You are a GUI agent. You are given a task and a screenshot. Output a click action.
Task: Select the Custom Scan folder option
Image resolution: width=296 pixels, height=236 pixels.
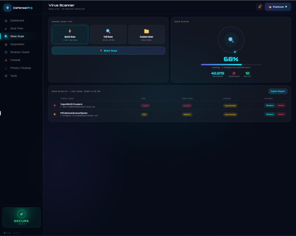pyautogui.click(x=146, y=35)
